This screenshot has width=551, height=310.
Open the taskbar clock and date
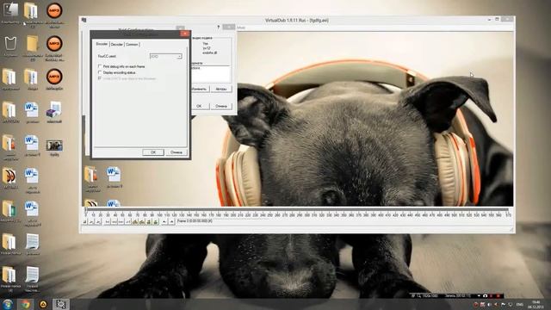pyautogui.click(x=536, y=304)
